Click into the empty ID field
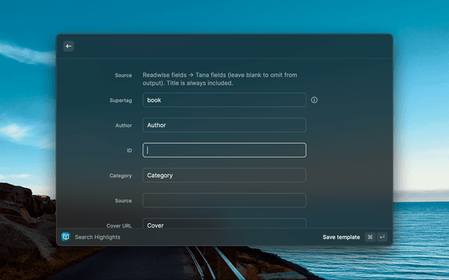 [224, 150]
